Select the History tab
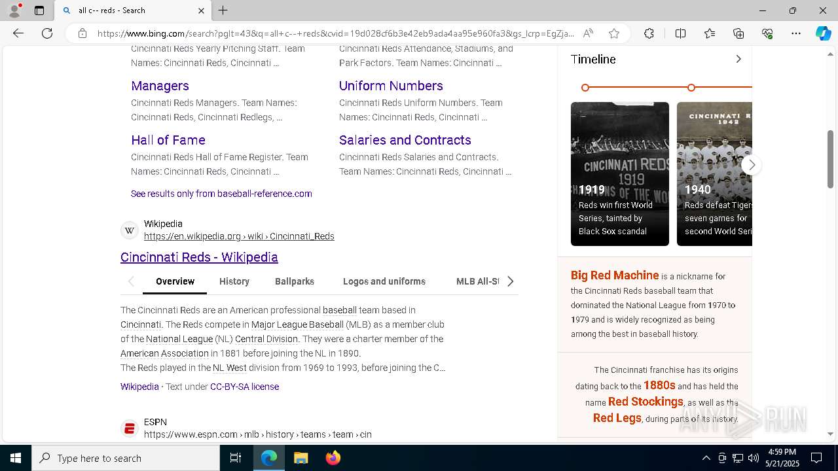 [x=234, y=281]
